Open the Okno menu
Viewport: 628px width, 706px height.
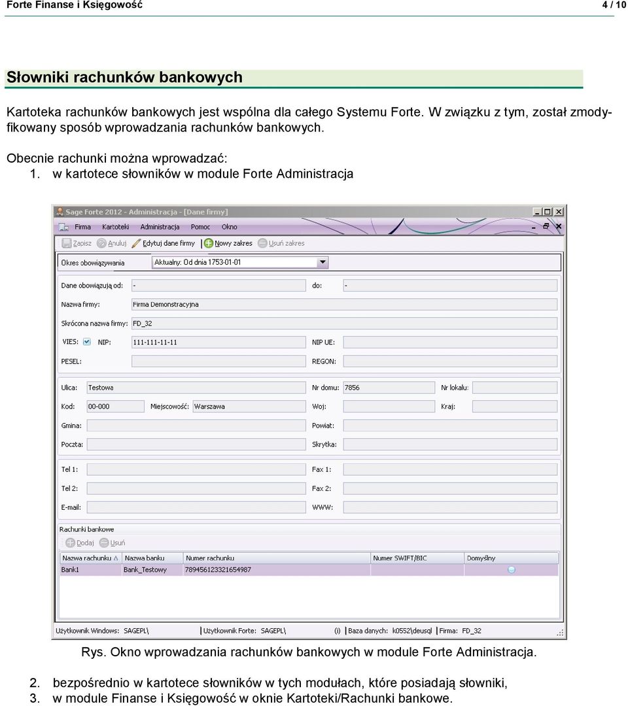coord(230,227)
